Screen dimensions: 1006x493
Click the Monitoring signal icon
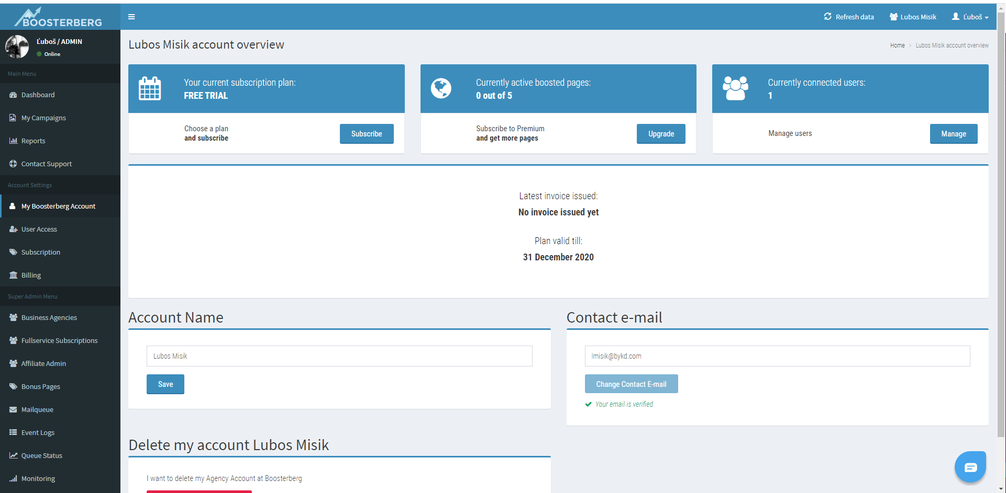point(13,478)
